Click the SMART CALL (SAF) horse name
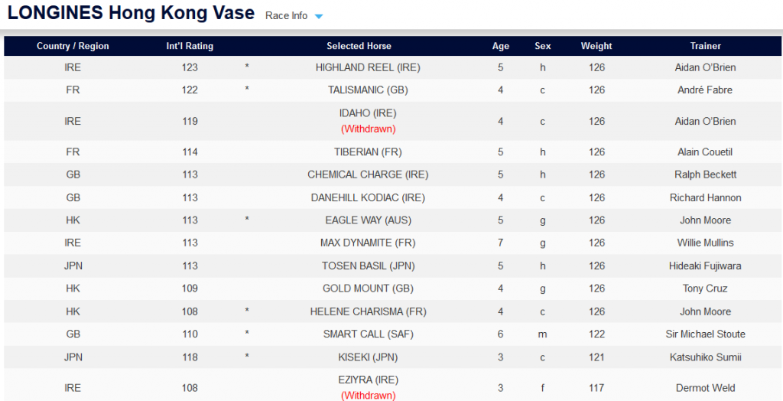Viewport: 783px width, 401px height. pyautogui.click(x=368, y=334)
